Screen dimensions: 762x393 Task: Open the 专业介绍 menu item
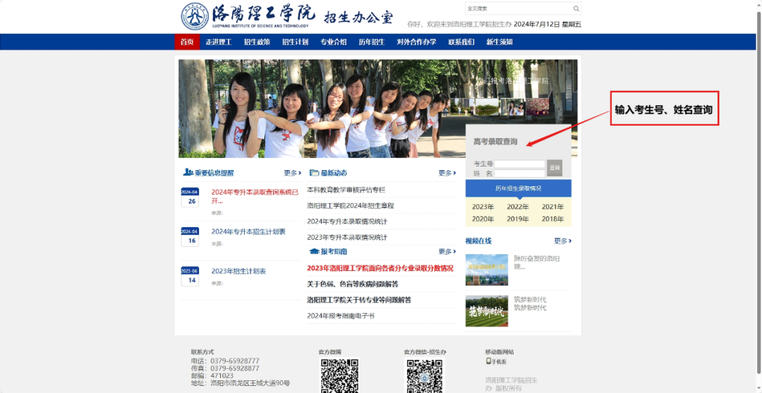pos(333,42)
